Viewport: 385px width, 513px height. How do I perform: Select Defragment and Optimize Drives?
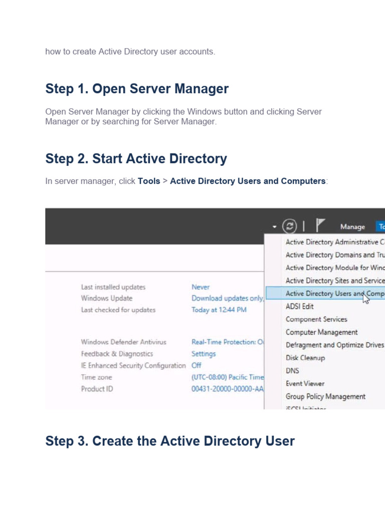tap(334, 345)
